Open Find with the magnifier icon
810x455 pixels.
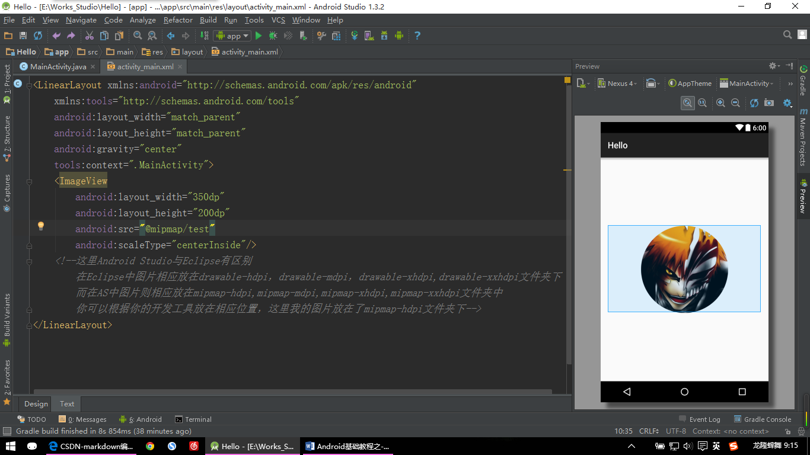tap(138, 36)
